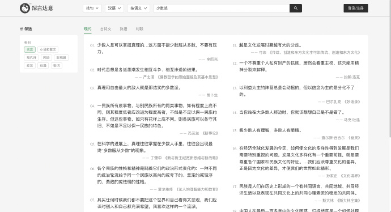Viewport: 391px width, 212px height.
Task: Click quote 13 starting 以利益为主的阵营
Action: 297,91
